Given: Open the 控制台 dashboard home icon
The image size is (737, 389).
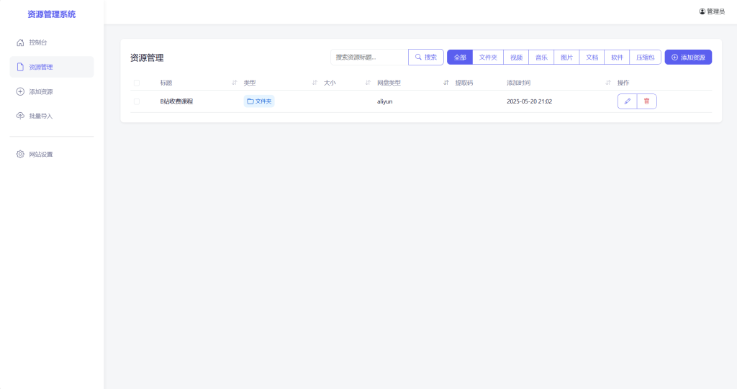Looking at the screenshot, I should (x=20, y=42).
